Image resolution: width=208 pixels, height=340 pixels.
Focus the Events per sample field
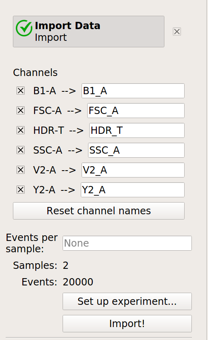[x=127, y=243]
